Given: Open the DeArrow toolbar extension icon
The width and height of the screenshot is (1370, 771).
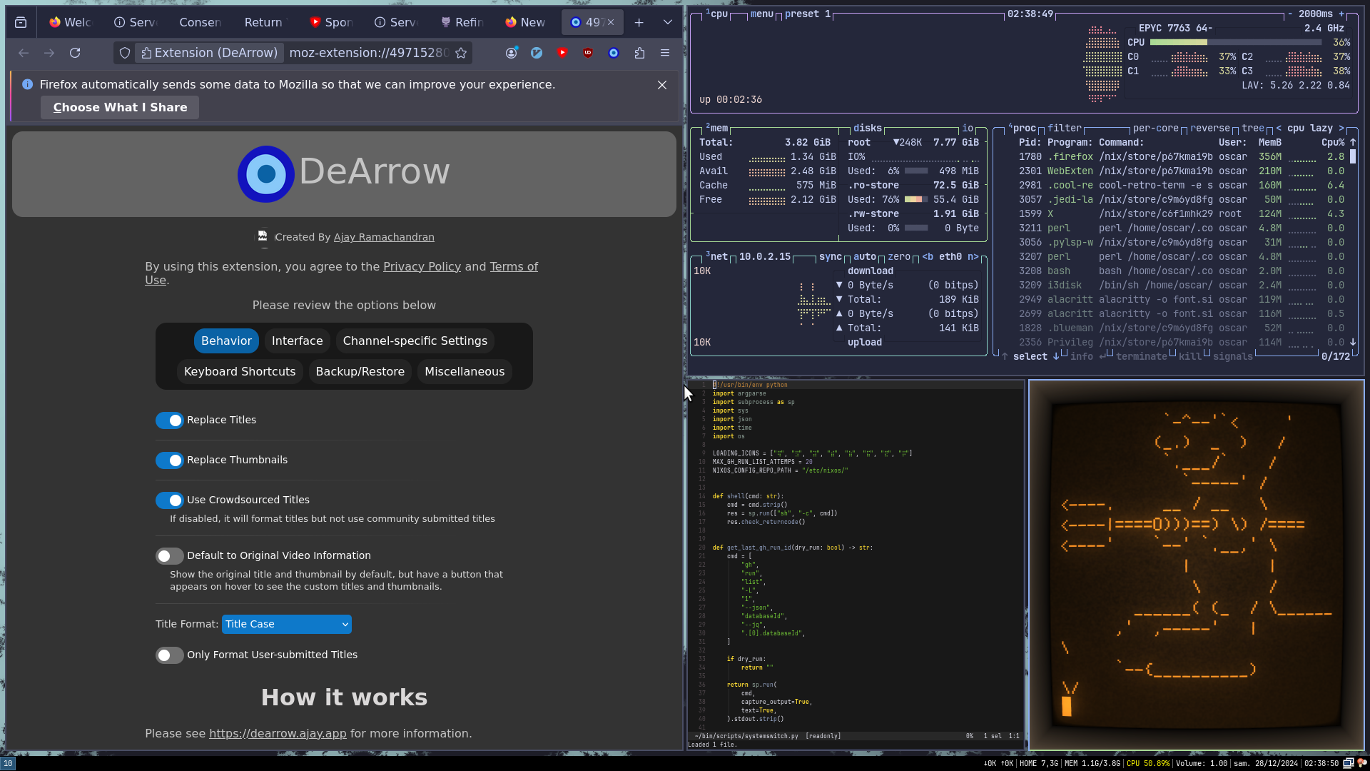Looking at the screenshot, I should coord(614,53).
